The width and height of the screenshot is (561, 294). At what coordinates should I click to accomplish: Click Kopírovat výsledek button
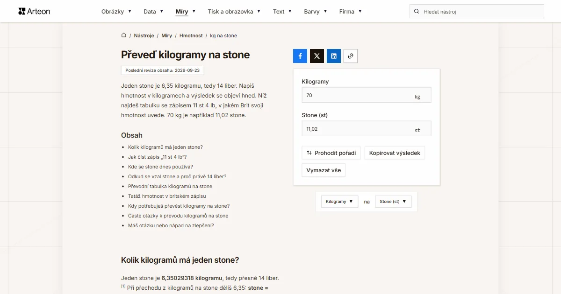pos(395,153)
